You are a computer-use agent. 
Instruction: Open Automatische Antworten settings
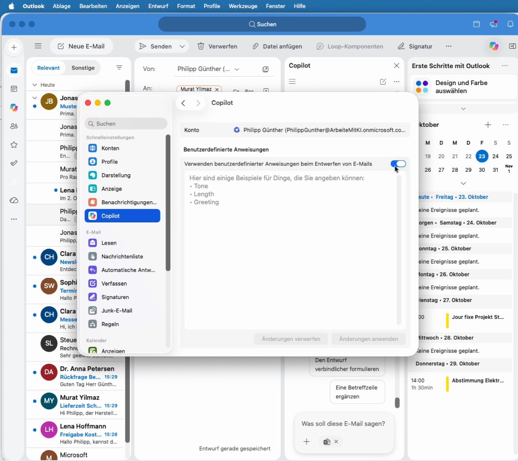pyautogui.click(x=122, y=270)
